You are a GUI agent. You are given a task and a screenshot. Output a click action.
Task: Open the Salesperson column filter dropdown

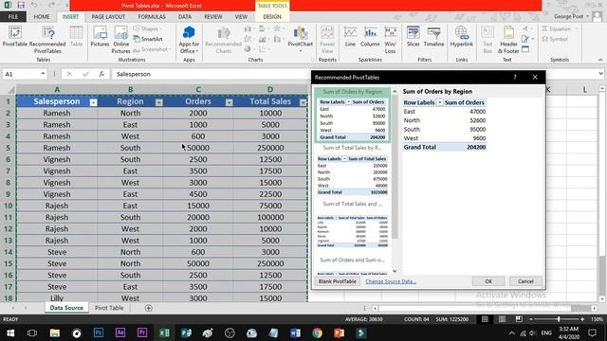coord(93,102)
